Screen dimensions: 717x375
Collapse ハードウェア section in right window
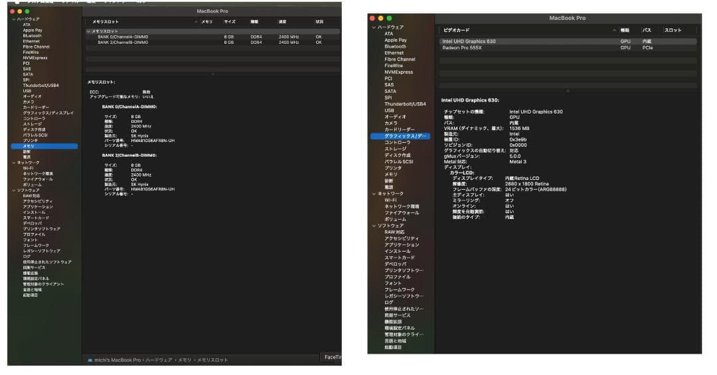(374, 27)
